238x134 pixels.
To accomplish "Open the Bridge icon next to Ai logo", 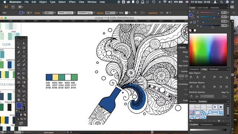I will coord(13,7).
